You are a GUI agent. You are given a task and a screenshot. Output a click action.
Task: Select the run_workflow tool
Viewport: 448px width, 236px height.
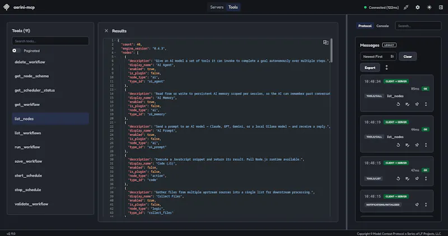coord(50,147)
